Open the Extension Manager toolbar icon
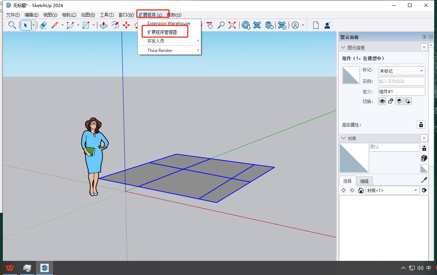 click(282, 25)
